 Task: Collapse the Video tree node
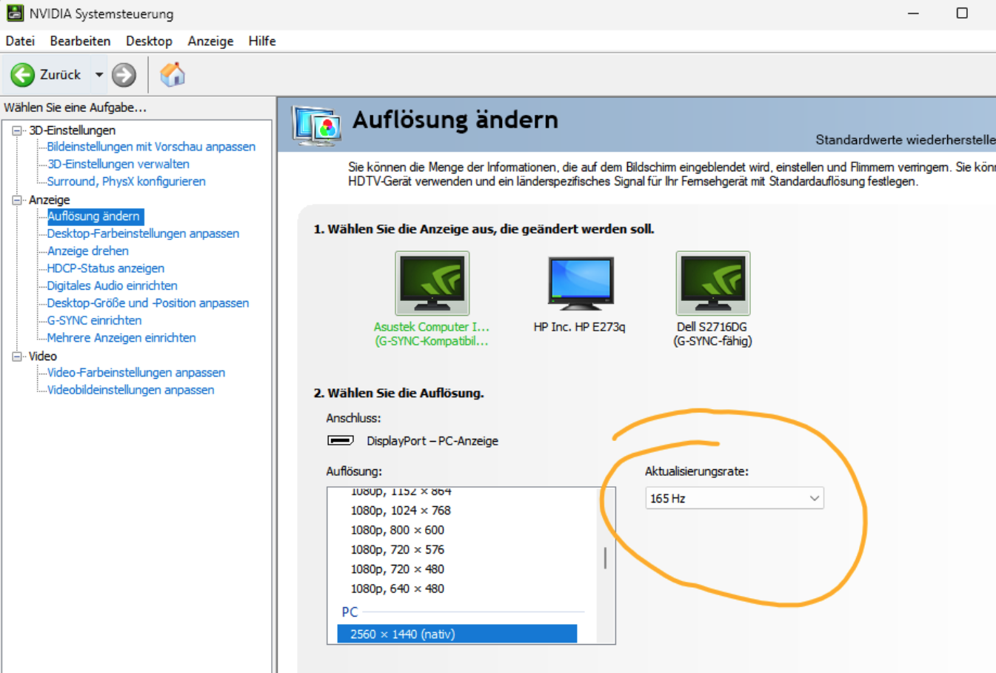coord(17,357)
